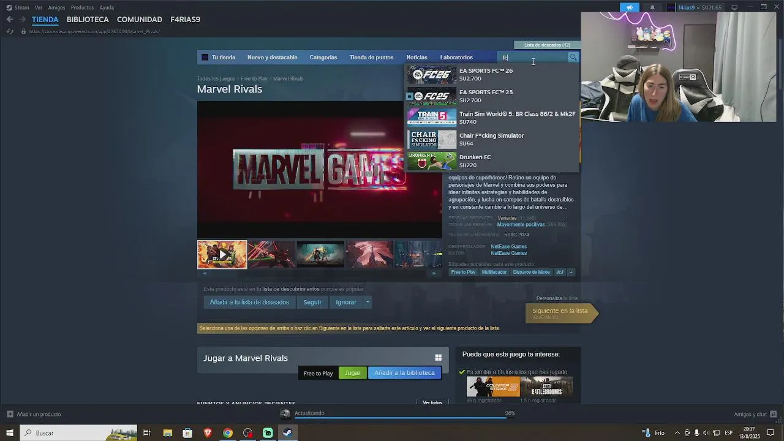784x441 pixels.
Task: Open NetEase Games developer link
Action: click(x=508, y=247)
